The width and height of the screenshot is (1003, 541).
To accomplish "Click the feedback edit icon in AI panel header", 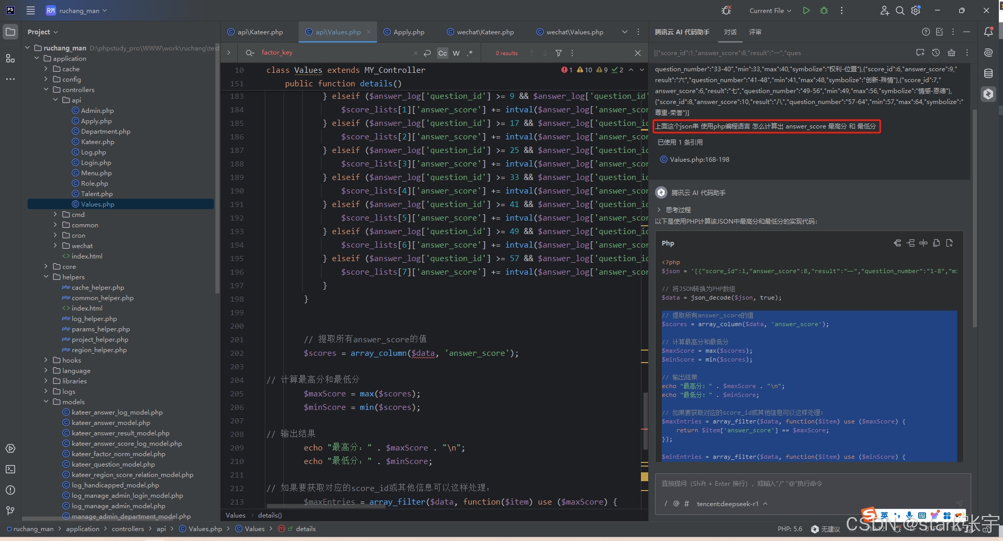I will pyautogui.click(x=940, y=32).
